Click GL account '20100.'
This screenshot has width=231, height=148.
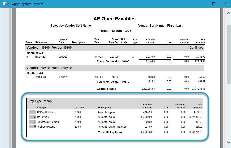78,127
